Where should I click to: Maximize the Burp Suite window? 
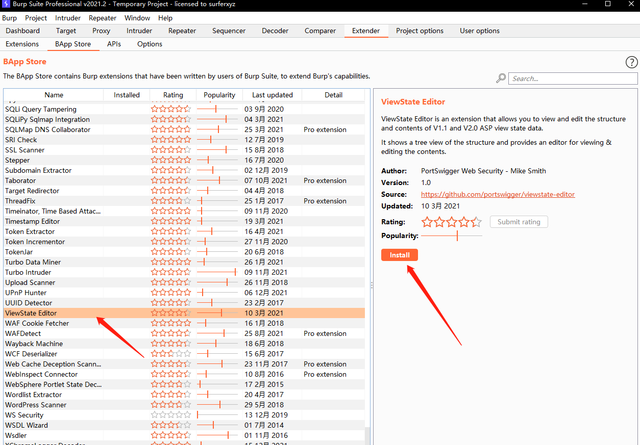point(608,4)
